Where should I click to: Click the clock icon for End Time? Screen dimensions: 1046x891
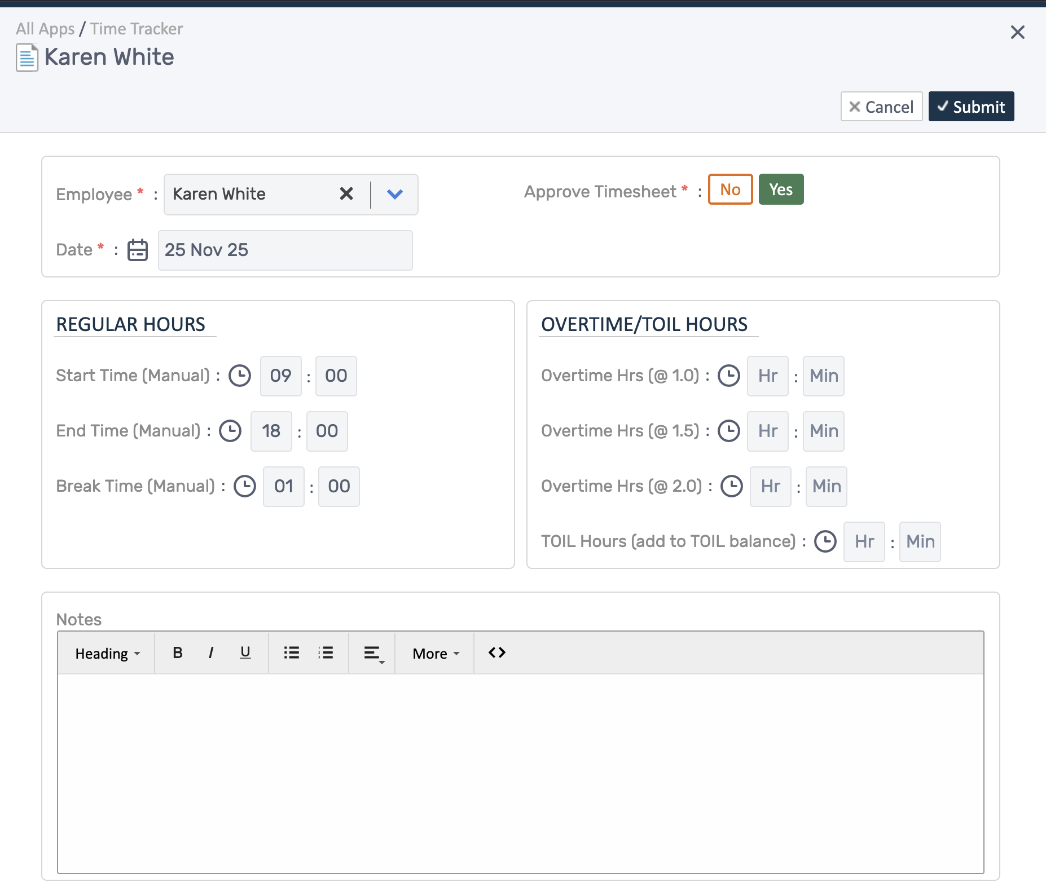[x=230, y=431]
